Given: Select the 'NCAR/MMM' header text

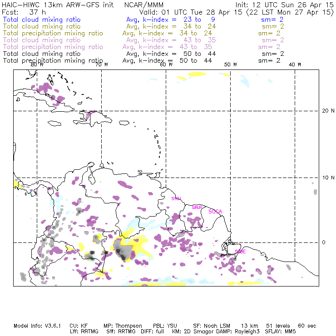Looking at the screenshot, I should pos(144,5).
